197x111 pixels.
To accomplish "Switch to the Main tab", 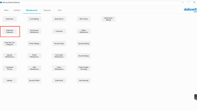I will tap(6, 10).
